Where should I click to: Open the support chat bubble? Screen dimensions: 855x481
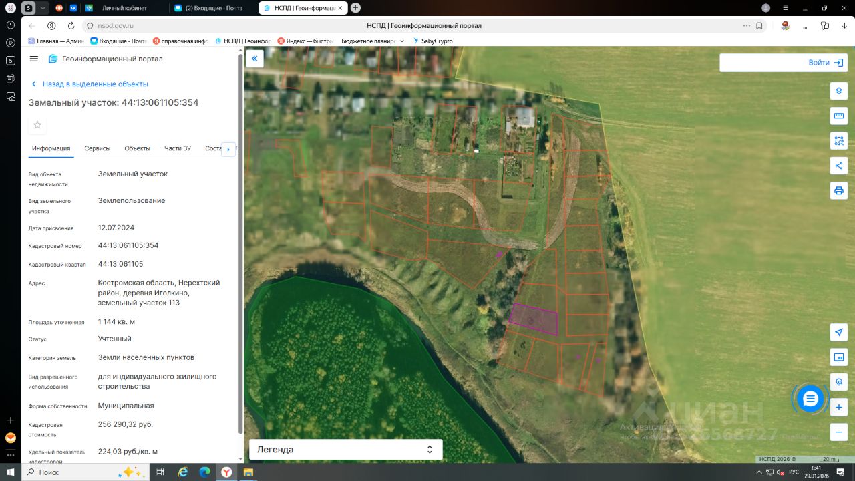(x=810, y=399)
